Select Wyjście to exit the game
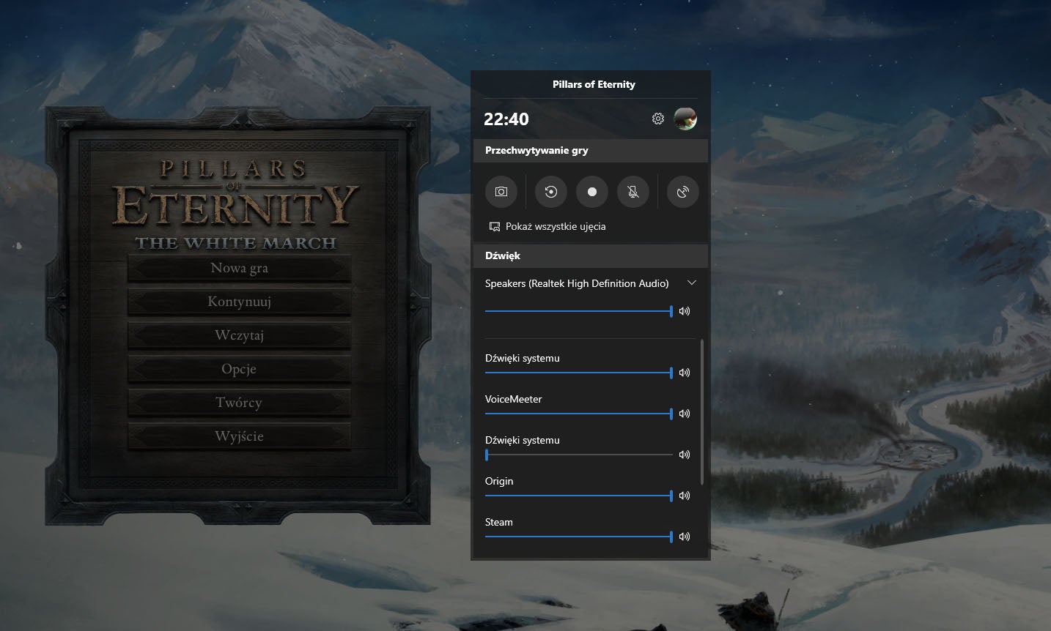Image resolution: width=1051 pixels, height=631 pixels. (x=240, y=436)
